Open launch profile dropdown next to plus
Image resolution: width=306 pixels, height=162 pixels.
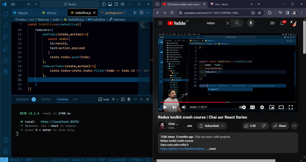tap(117, 99)
